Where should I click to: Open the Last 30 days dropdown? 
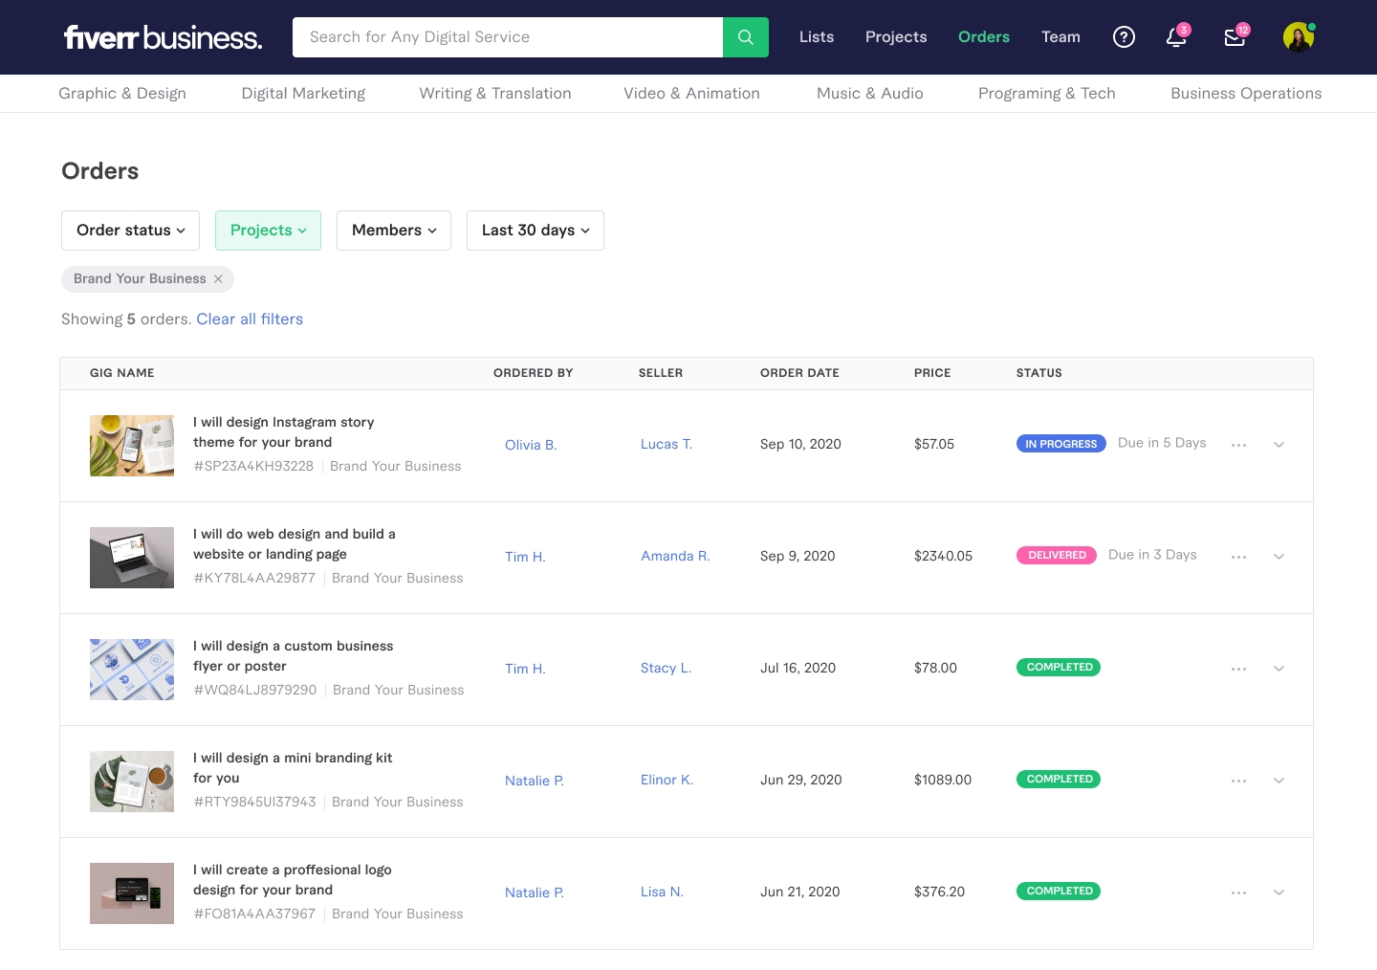tap(535, 231)
